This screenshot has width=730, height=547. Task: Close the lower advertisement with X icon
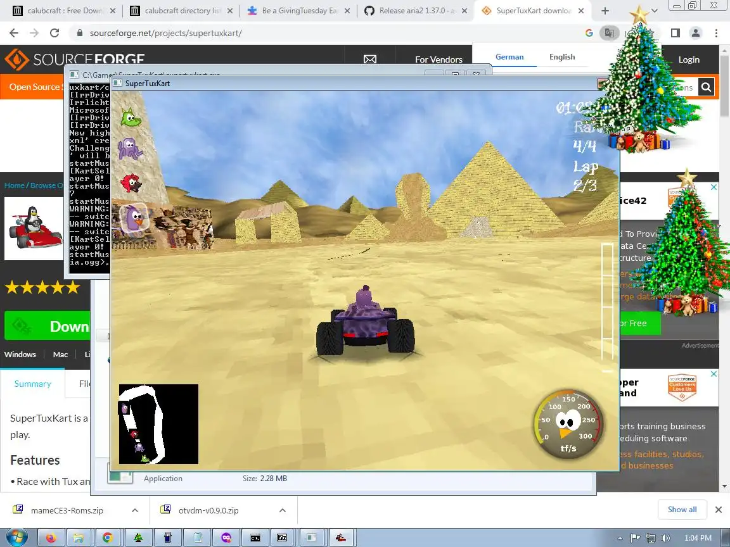pos(714,374)
